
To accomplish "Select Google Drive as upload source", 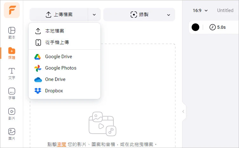I will [x=65, y=57].
